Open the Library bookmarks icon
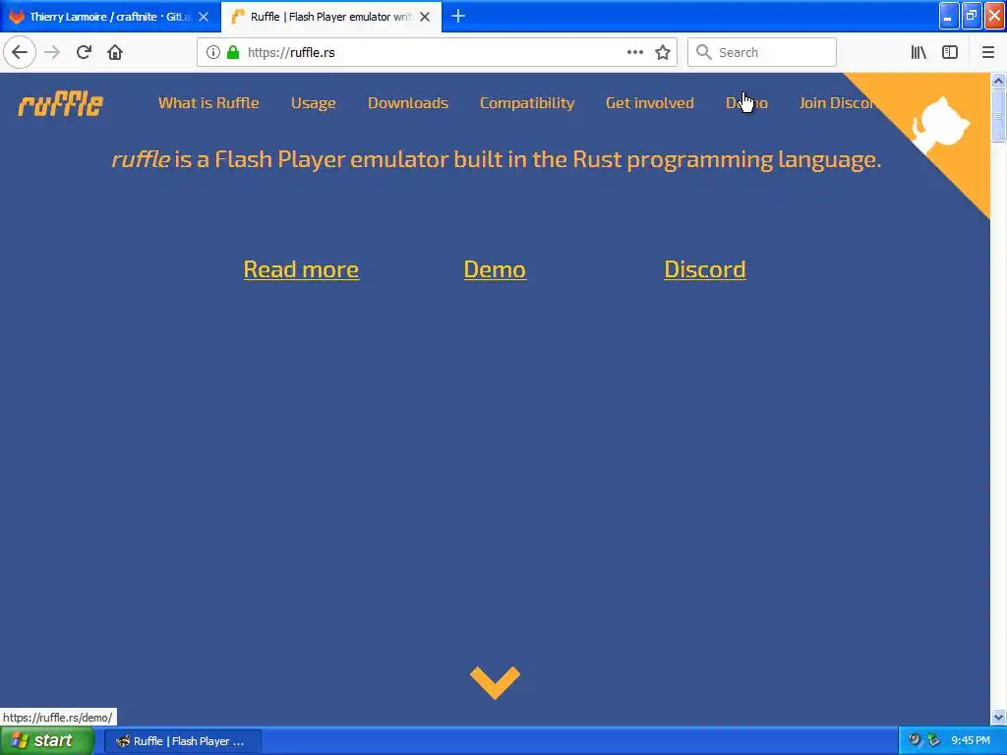The image size is (1007, 755). coord(918,52)
